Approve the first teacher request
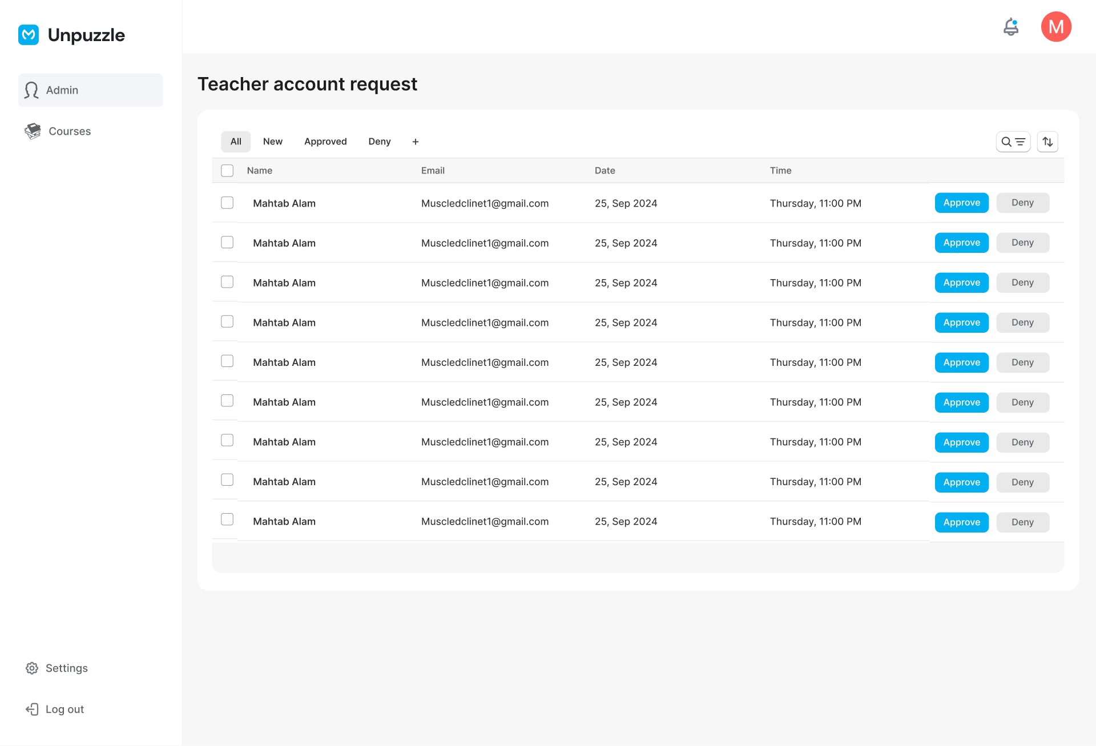The image size is (1096, 746). coord(961,203)
